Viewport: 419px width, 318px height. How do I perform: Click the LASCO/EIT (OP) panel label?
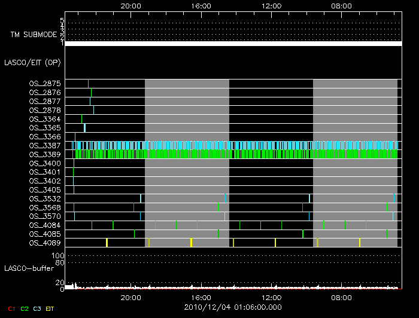[x=32, y=62]
